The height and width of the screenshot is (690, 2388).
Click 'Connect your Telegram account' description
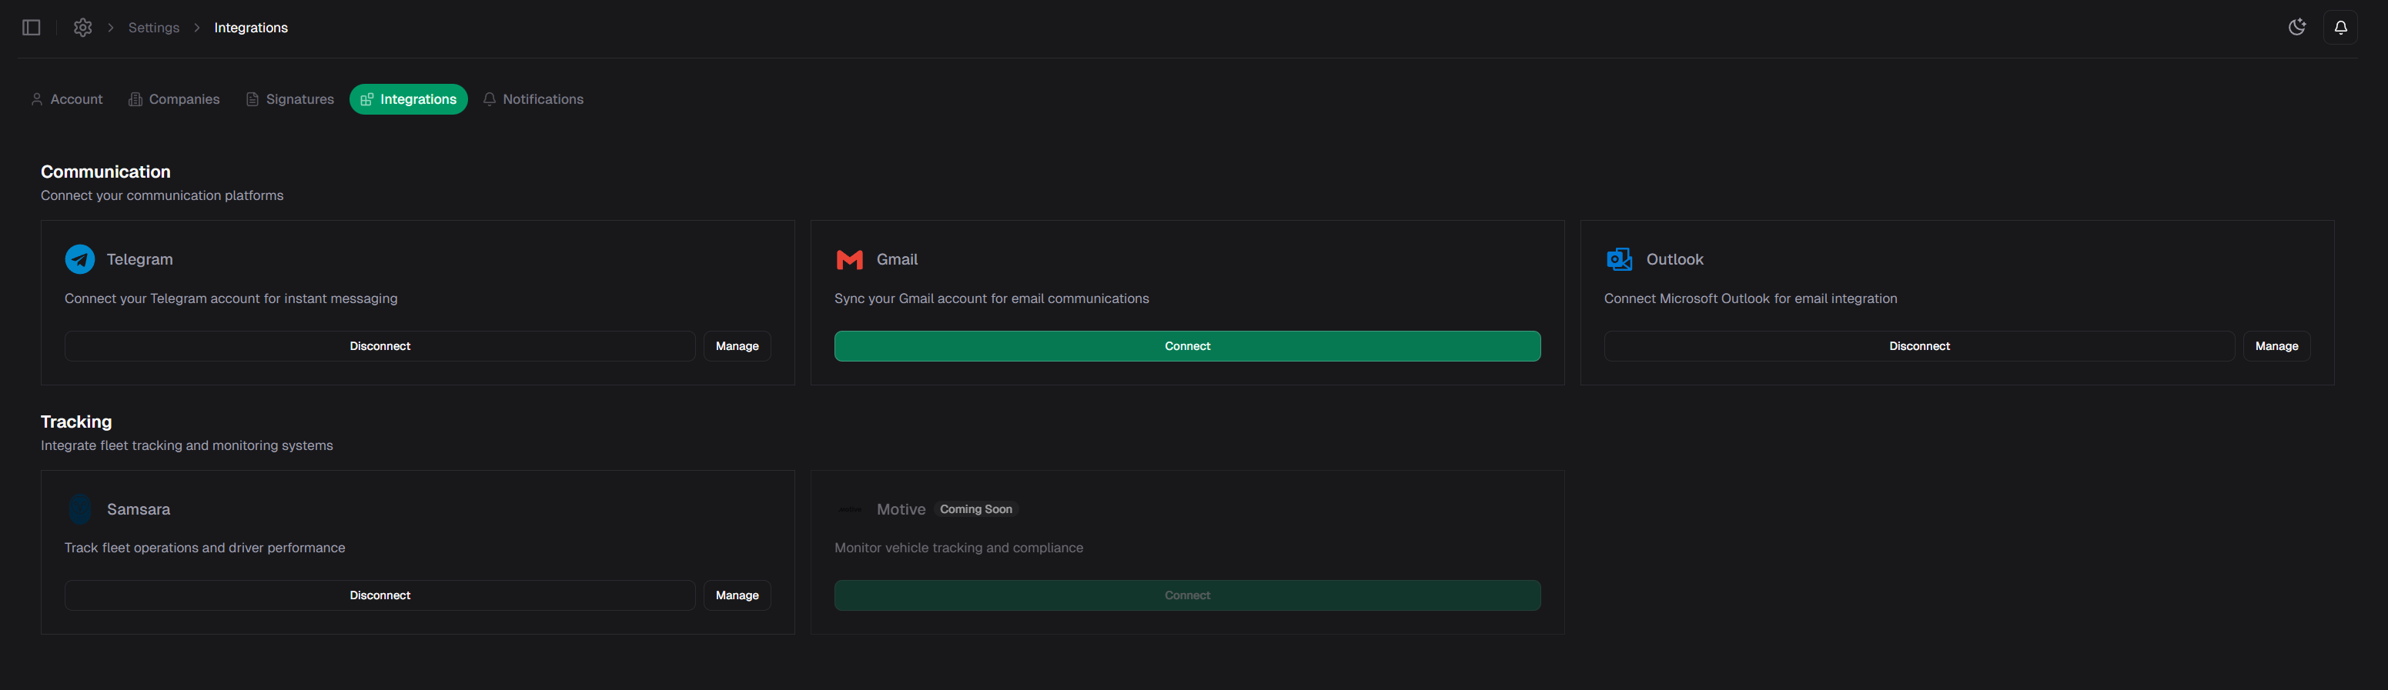[x=231, y=298]
